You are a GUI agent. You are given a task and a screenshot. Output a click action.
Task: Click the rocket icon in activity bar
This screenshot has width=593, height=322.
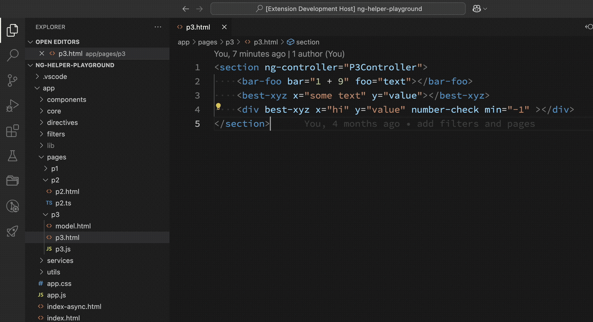tap(13, 231)
